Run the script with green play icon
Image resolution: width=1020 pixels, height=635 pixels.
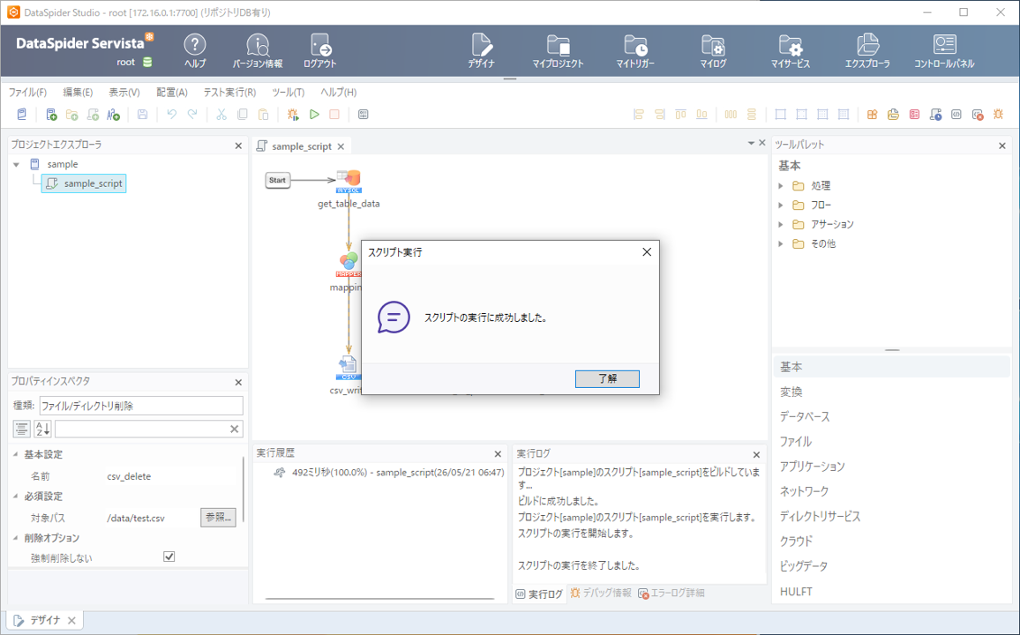click(314, 115)
